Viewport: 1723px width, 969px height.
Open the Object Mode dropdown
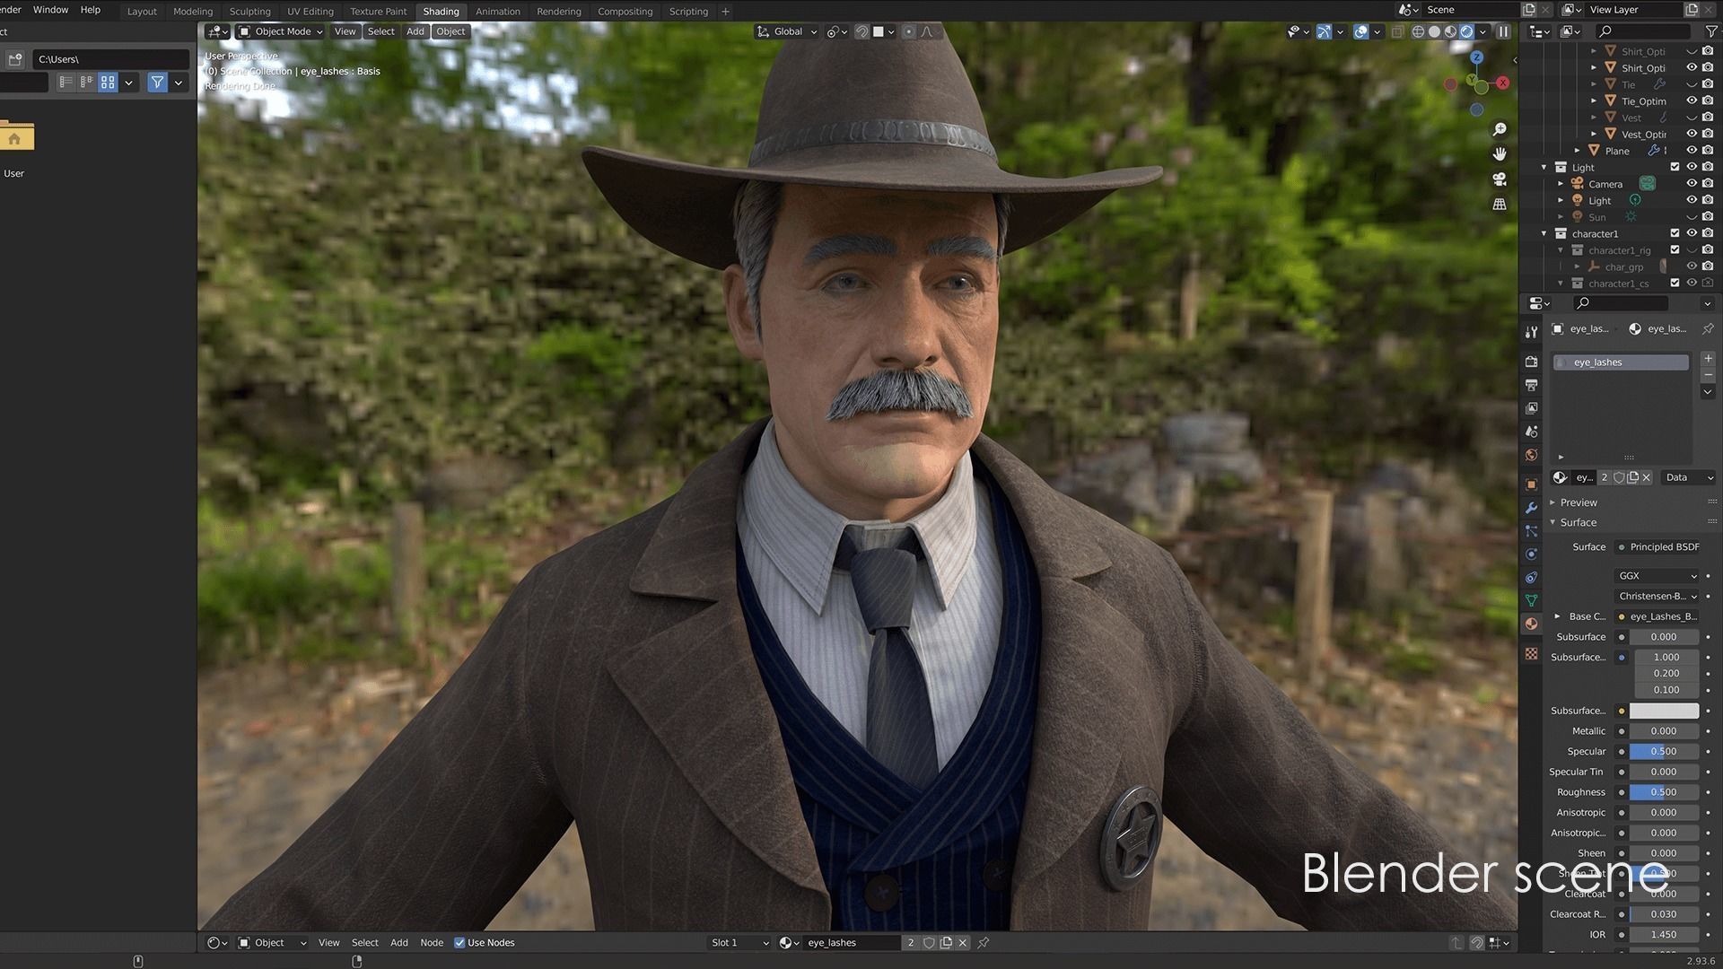[281, 31]
